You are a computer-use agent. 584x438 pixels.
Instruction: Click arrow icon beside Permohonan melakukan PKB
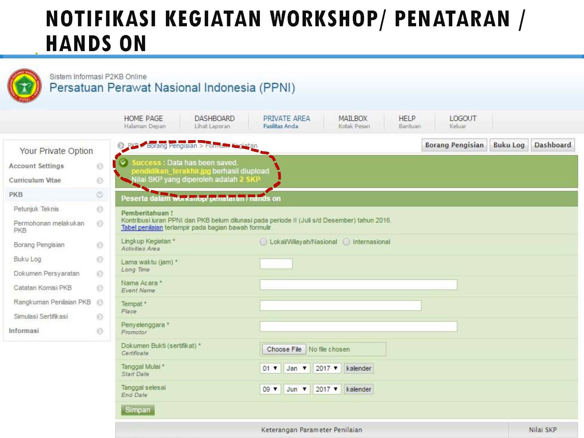[100, 224]
